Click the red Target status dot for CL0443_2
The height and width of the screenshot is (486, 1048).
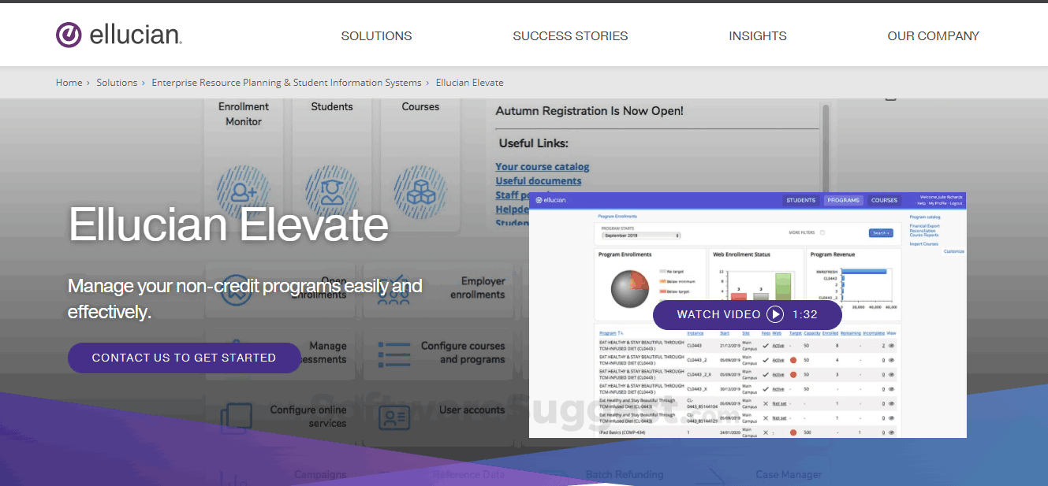[793, 360]
